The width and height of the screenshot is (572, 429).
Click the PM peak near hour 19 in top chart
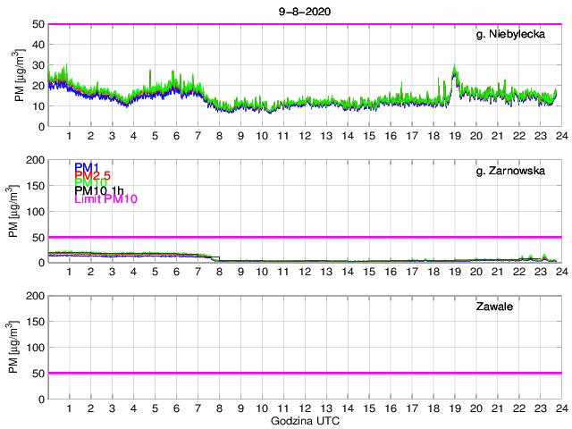(455, 71)
